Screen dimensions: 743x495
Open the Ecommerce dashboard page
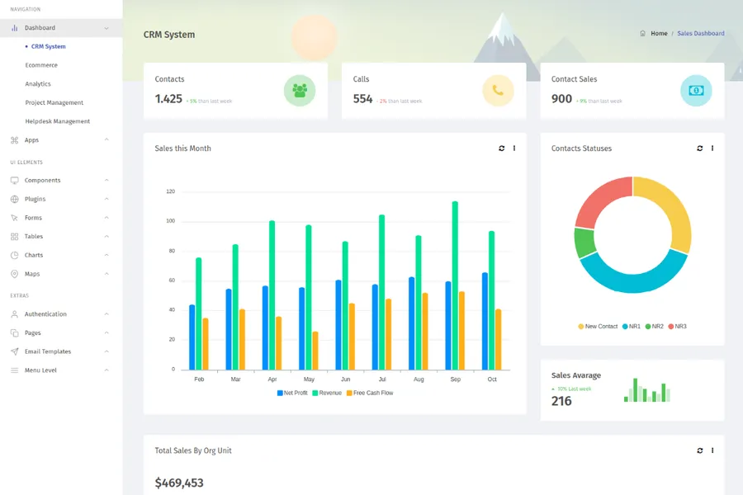(41, 65)
